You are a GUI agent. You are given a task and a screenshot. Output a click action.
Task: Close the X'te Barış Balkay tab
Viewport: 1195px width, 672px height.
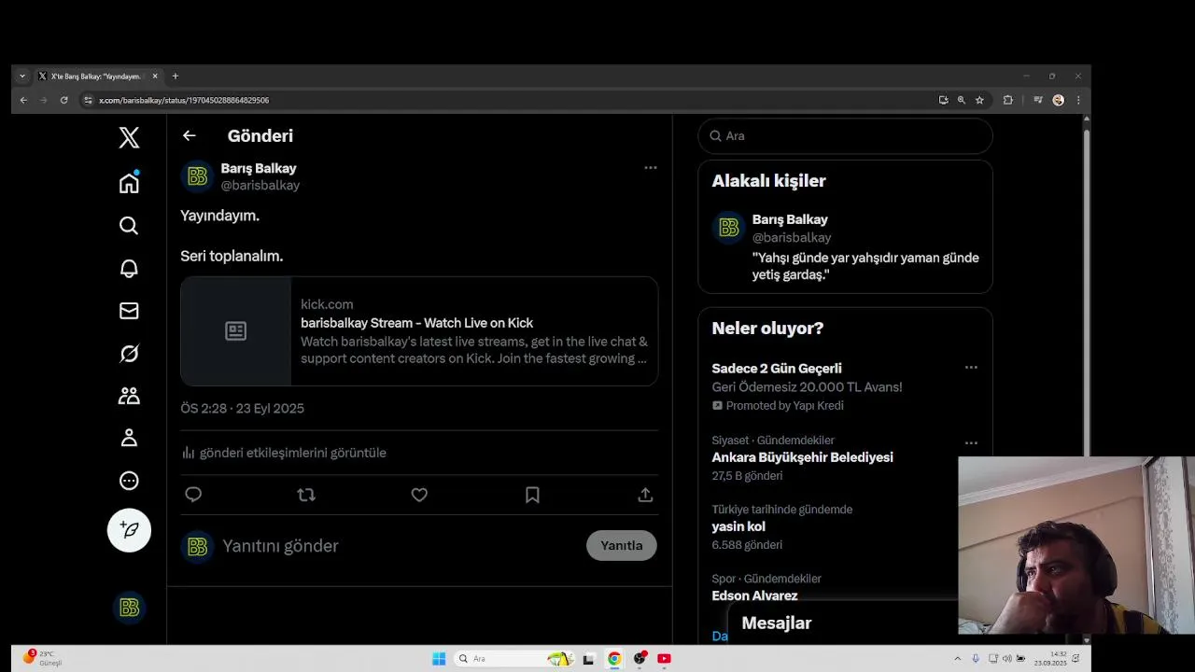coord(155,77)
